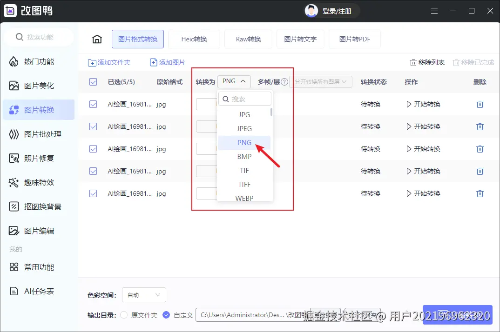Screen dimensions: 500x332
Task: Uncheck the second file row checkbox
Action: [x=93, y=126]
